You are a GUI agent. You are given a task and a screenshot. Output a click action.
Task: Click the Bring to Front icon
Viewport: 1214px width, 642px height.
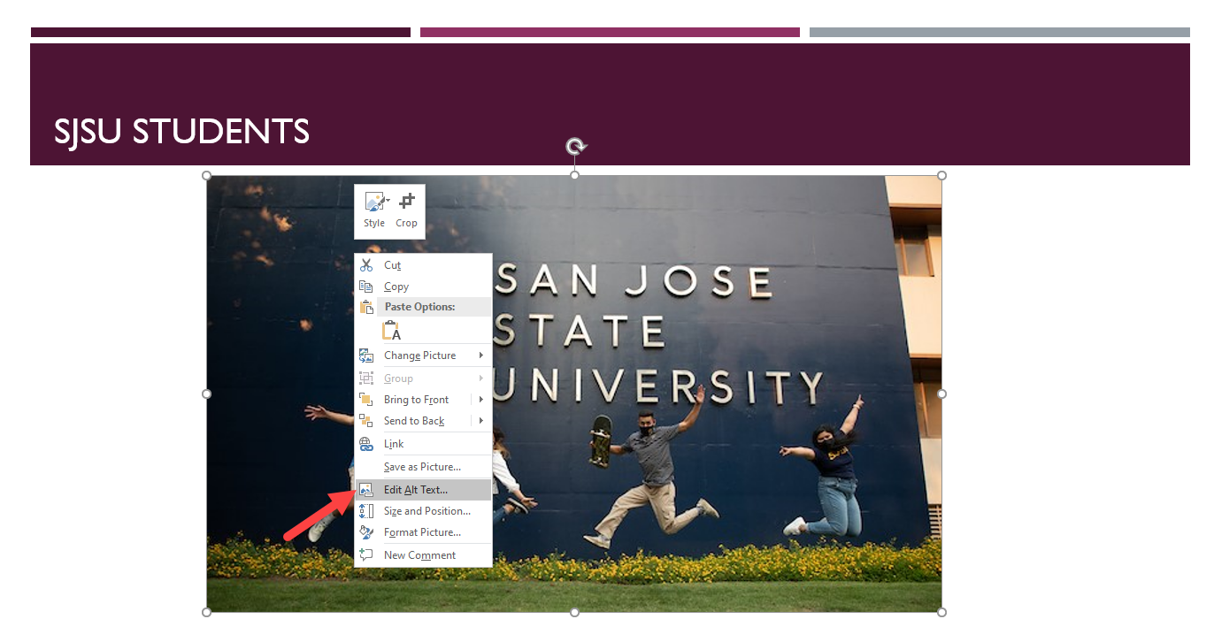[367, 399]
